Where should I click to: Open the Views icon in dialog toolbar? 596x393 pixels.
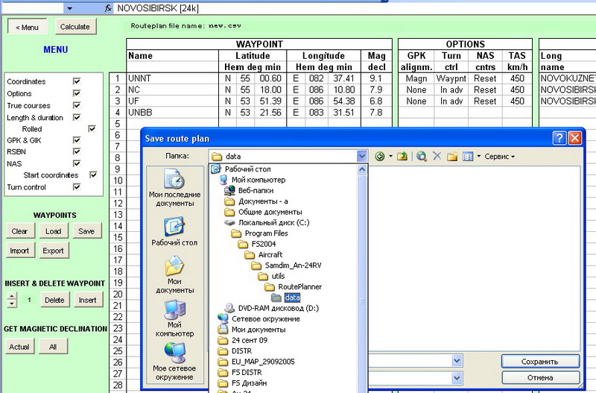point(468,157)
